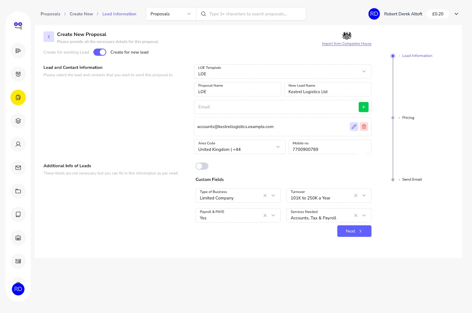This screenshot has width=472, height=313.
Task: Open the envelope mail icon in sidebar
Action: (18, 168)
